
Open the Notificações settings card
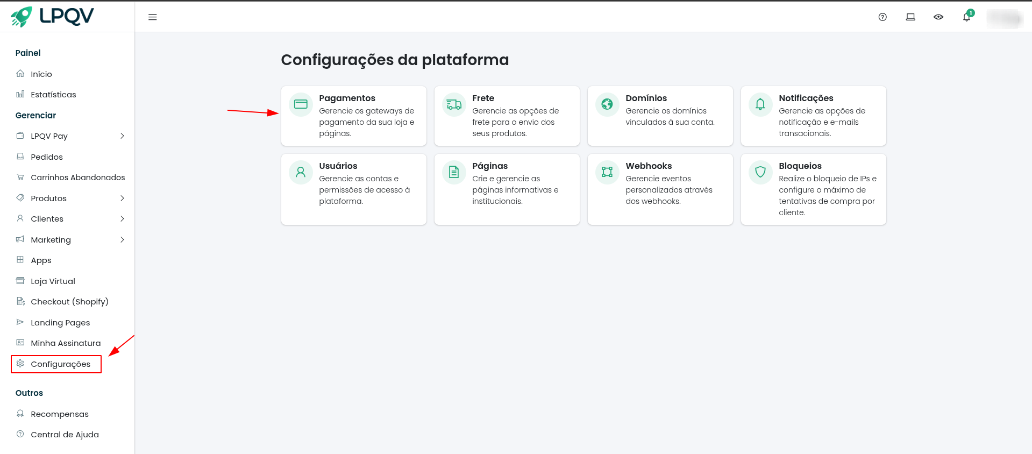click(x=813, y=116)
